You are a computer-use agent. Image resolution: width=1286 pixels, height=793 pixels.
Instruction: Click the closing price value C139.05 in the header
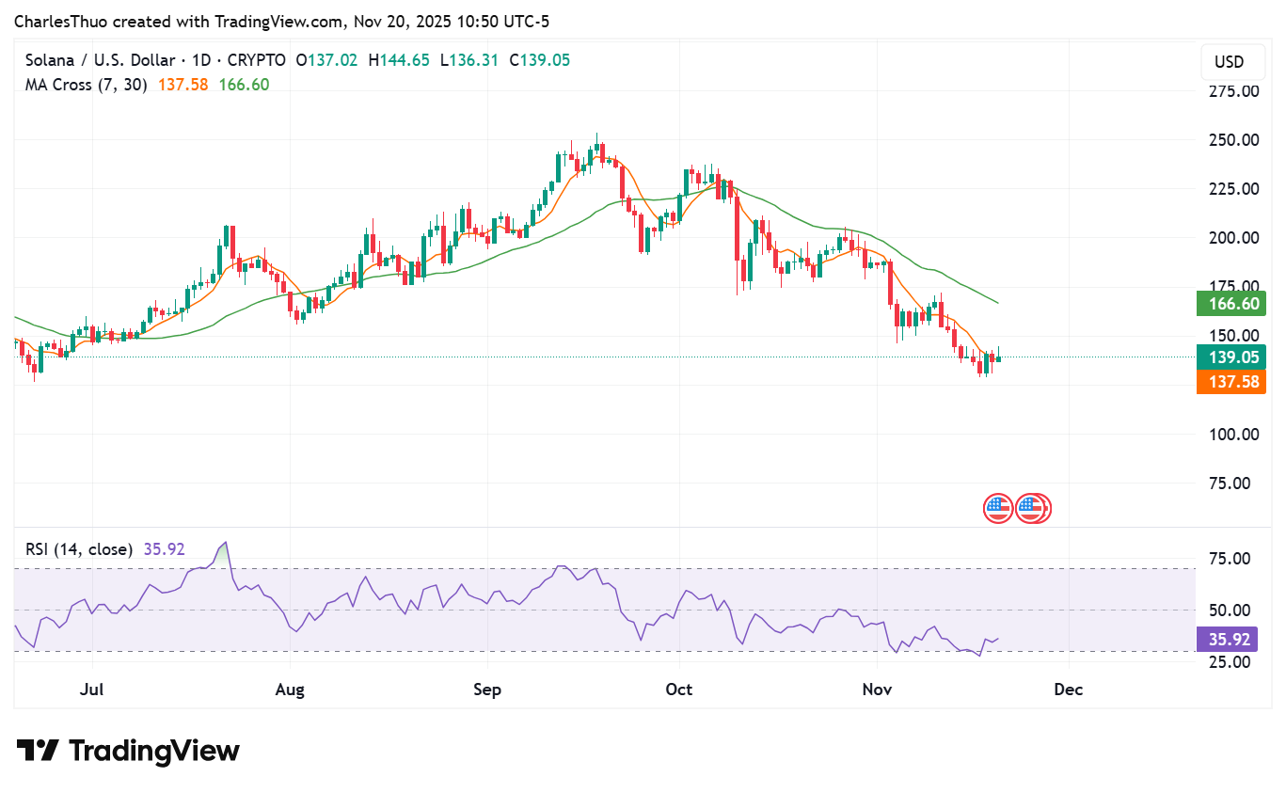click(x=540, y=60)
